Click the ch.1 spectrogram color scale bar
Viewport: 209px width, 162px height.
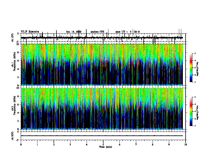[x=191, y=67]
